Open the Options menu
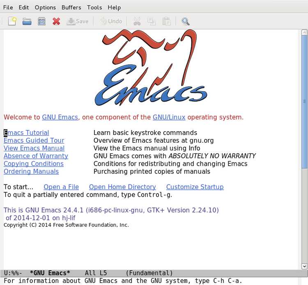The height and width of the screenshot is (285, 308). [x=45, y=7]
